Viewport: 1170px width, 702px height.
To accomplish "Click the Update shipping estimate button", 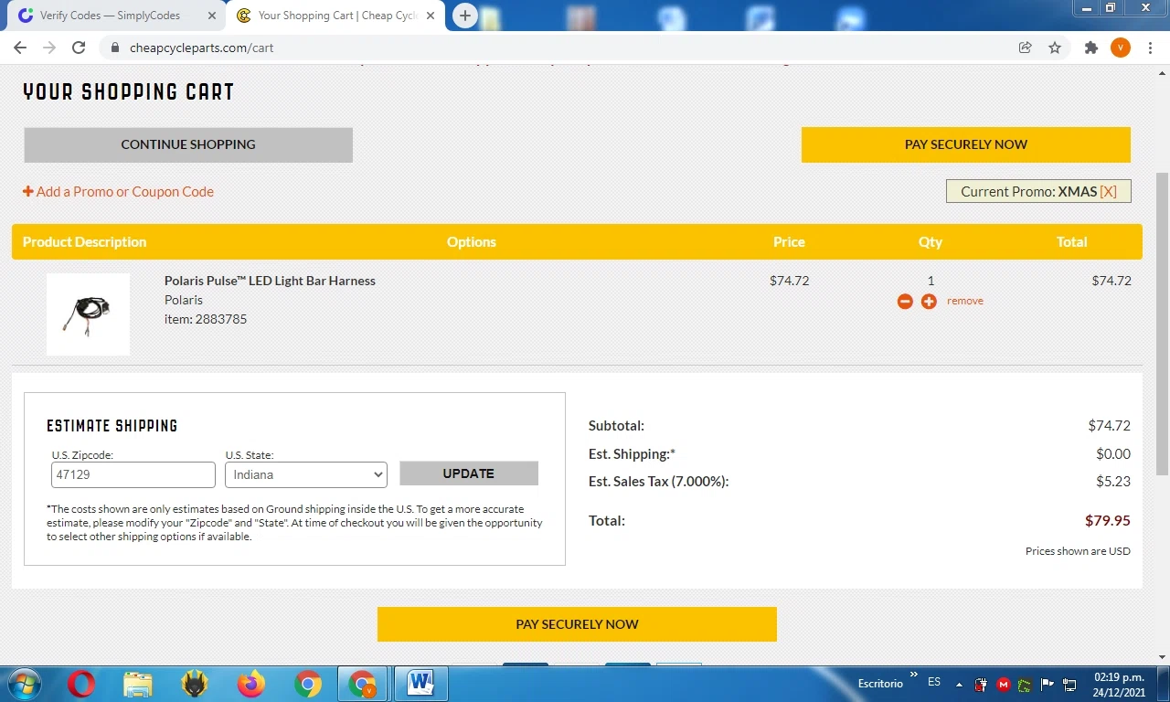I will (469, 473).
